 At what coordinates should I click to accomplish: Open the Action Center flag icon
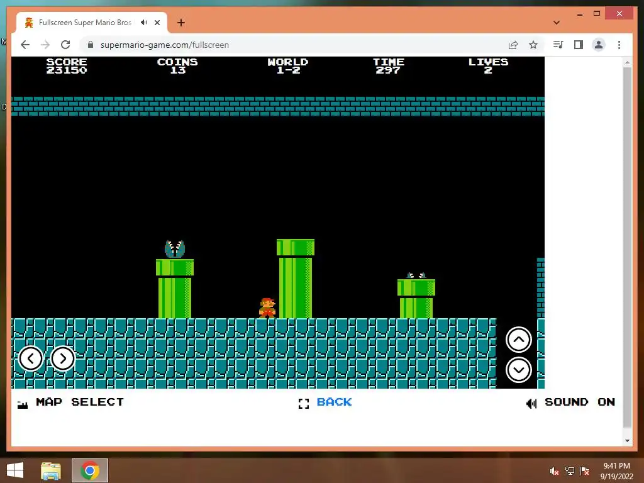pos(585,471)
